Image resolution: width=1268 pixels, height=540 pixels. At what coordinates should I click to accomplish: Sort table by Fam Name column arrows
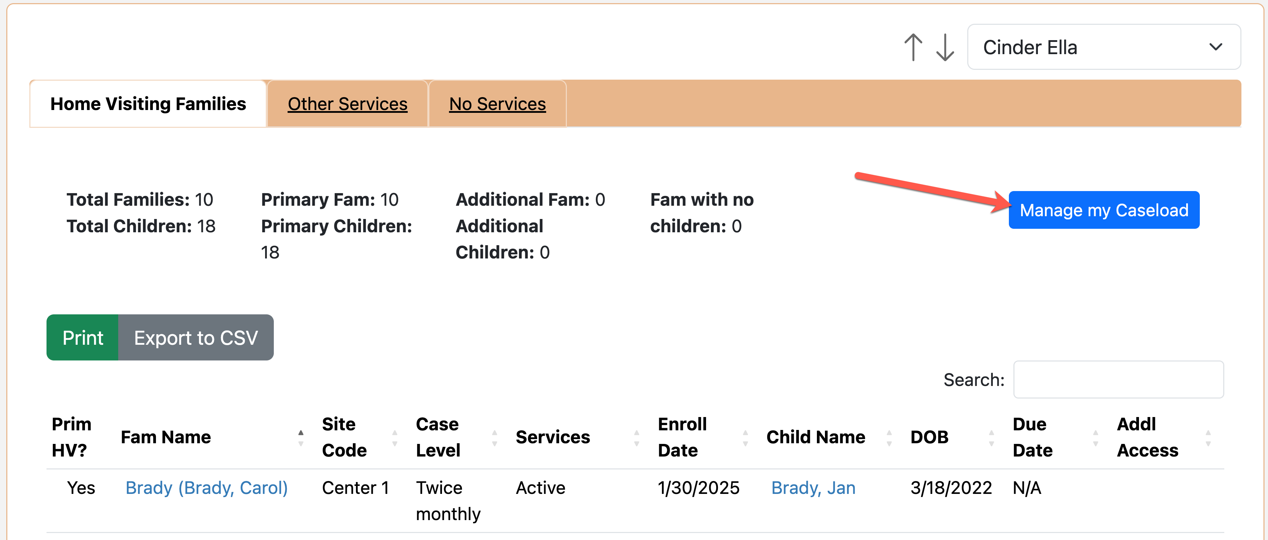click(301, 437)
